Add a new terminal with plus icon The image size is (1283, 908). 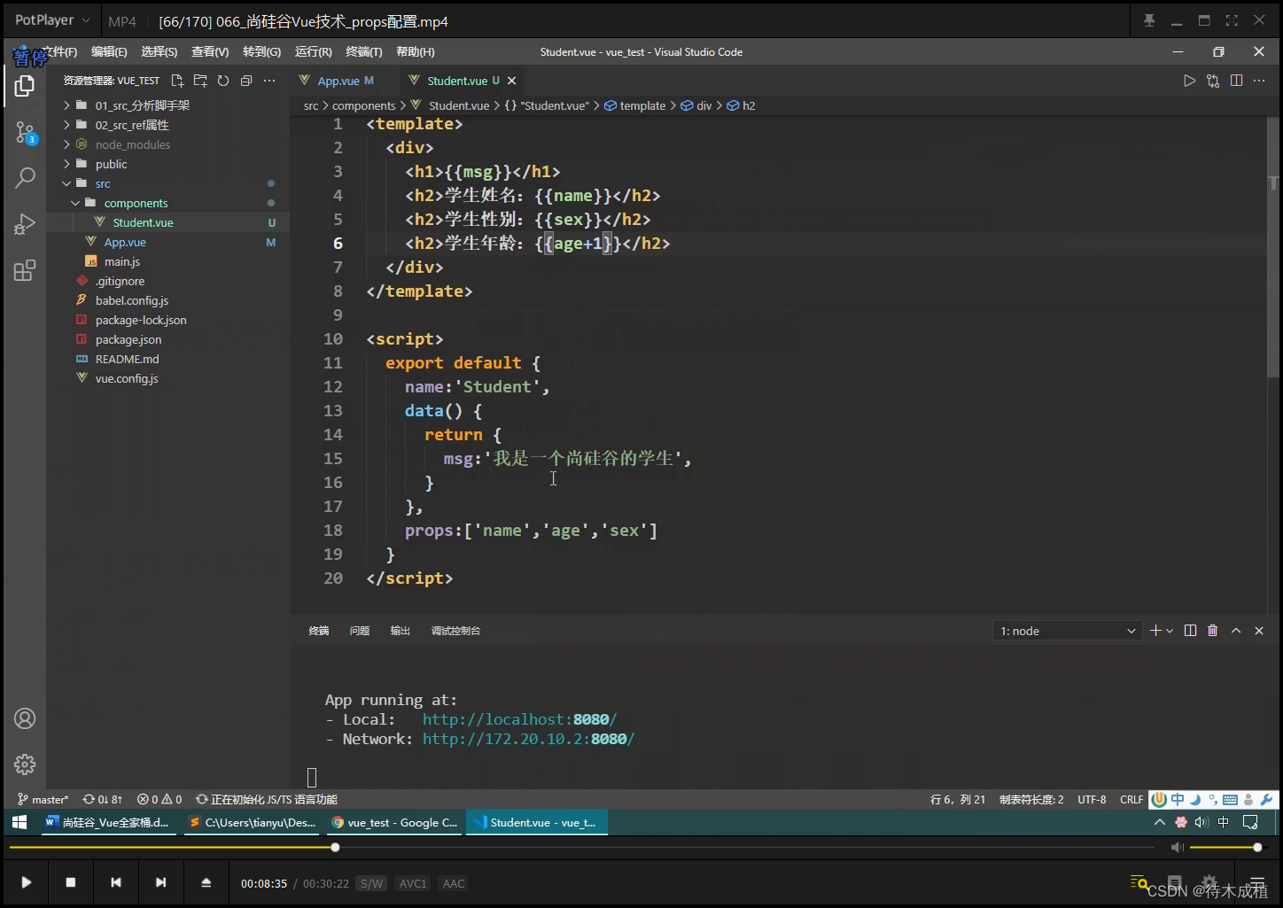[1155, 631]
